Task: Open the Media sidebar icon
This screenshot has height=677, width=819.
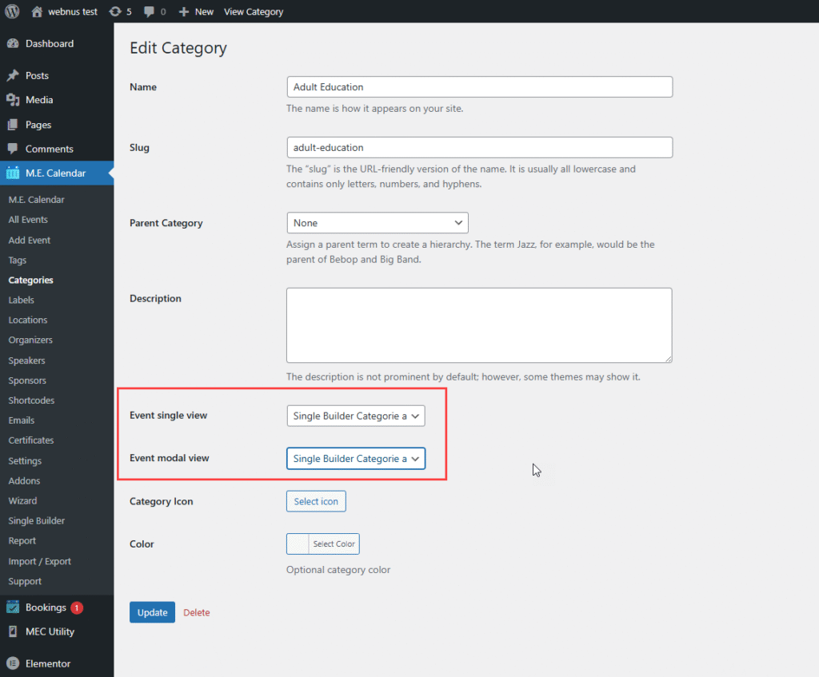Action: click(13, 100)
